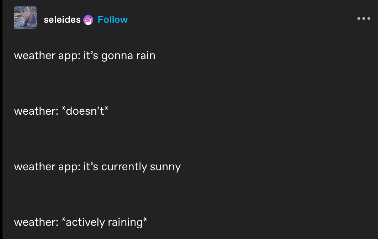Screen dimensions: 378x239
Task: Click the paw print badge beside seleides
Action: point(88,20)
